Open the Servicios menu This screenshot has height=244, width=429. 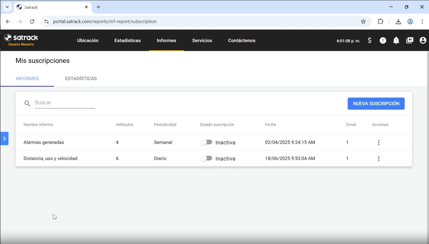click(202, 41)
